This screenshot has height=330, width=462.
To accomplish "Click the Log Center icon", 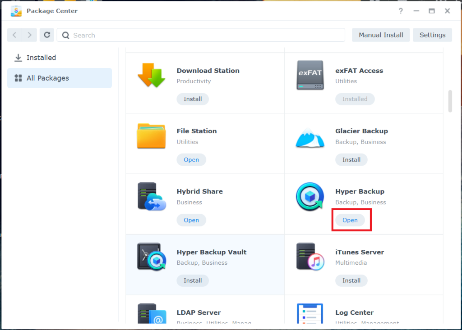I will pos(310,313).
